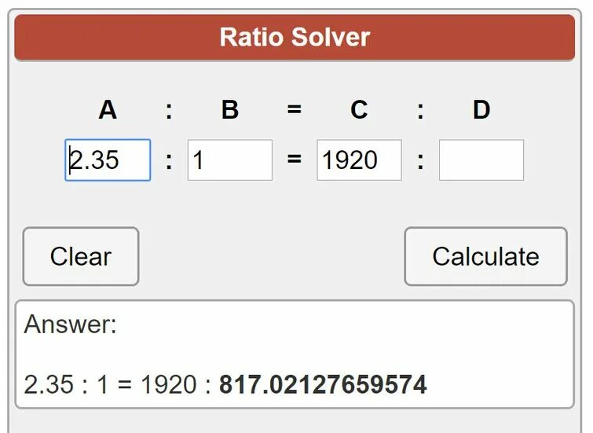Click the Answer: label text

point(71,325)
